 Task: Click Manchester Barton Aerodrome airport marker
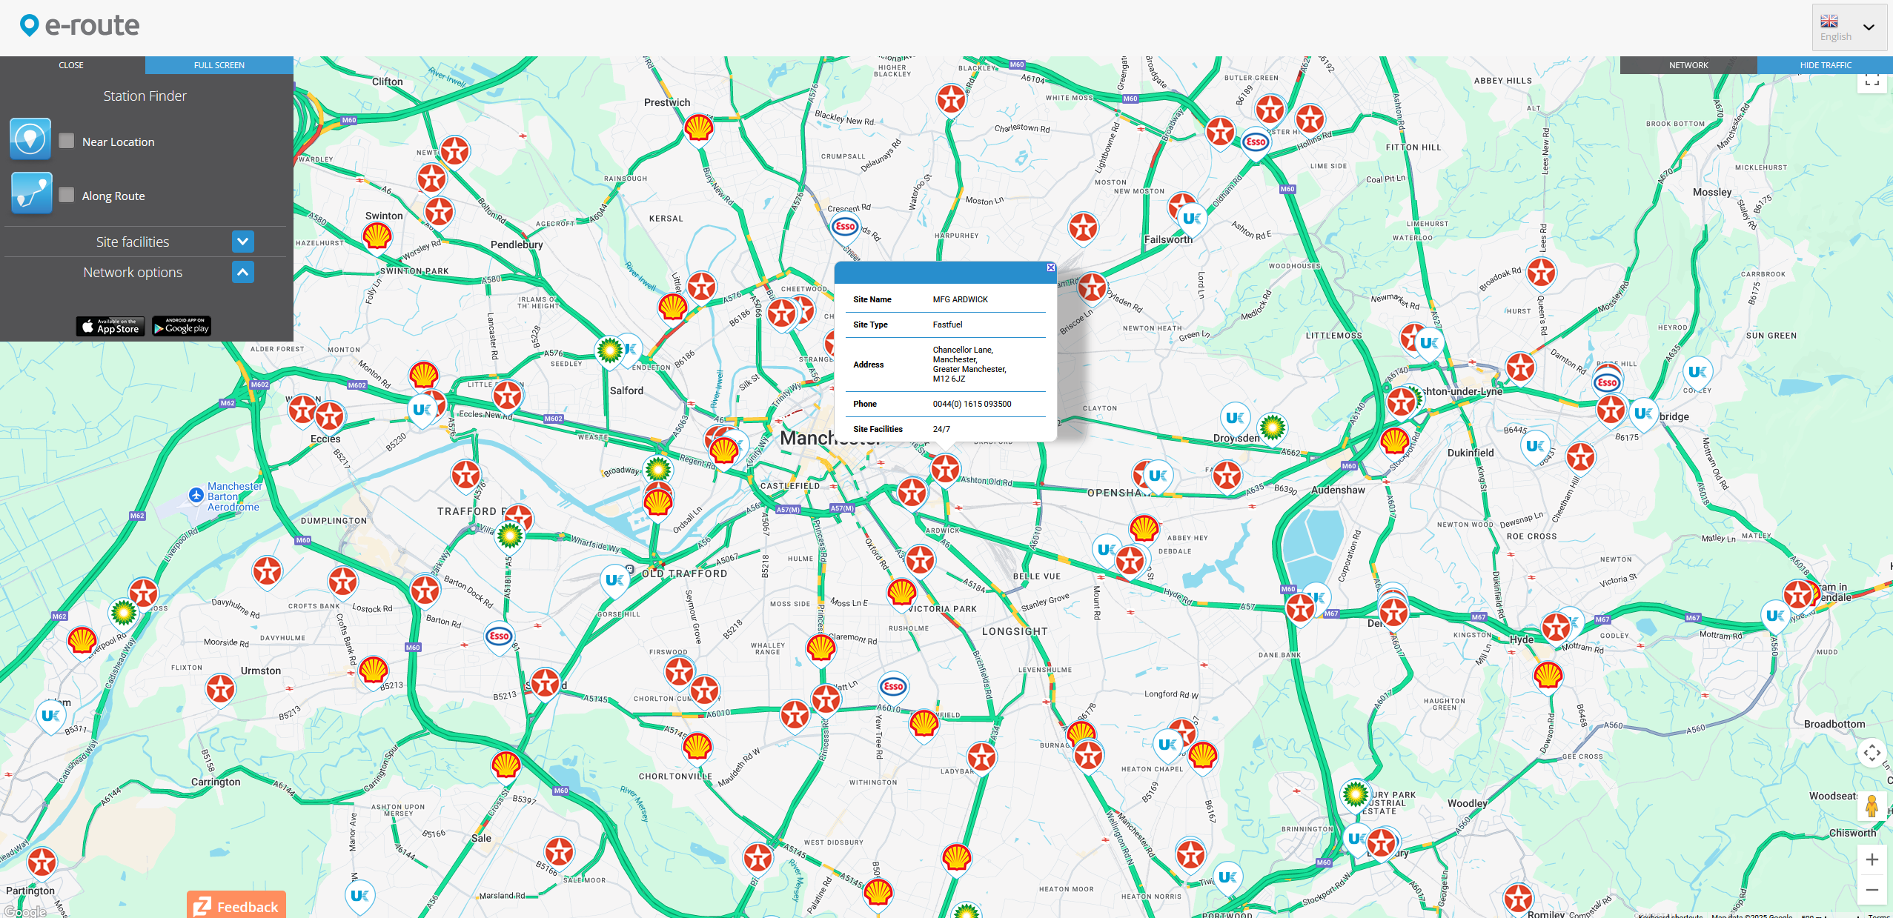[196, 495]
